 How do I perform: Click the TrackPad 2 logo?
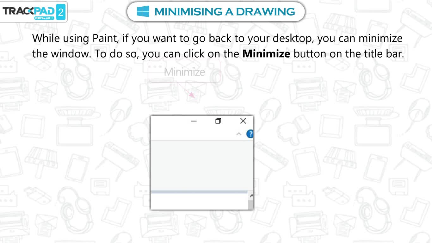coord(33,12)
